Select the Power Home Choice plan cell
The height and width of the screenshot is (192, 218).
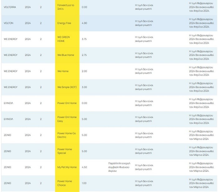(x=64, y=183)
